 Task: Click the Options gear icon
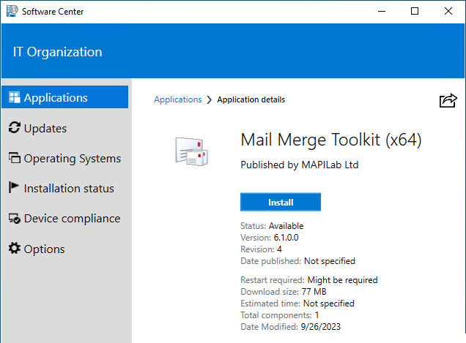click(14, 249)
